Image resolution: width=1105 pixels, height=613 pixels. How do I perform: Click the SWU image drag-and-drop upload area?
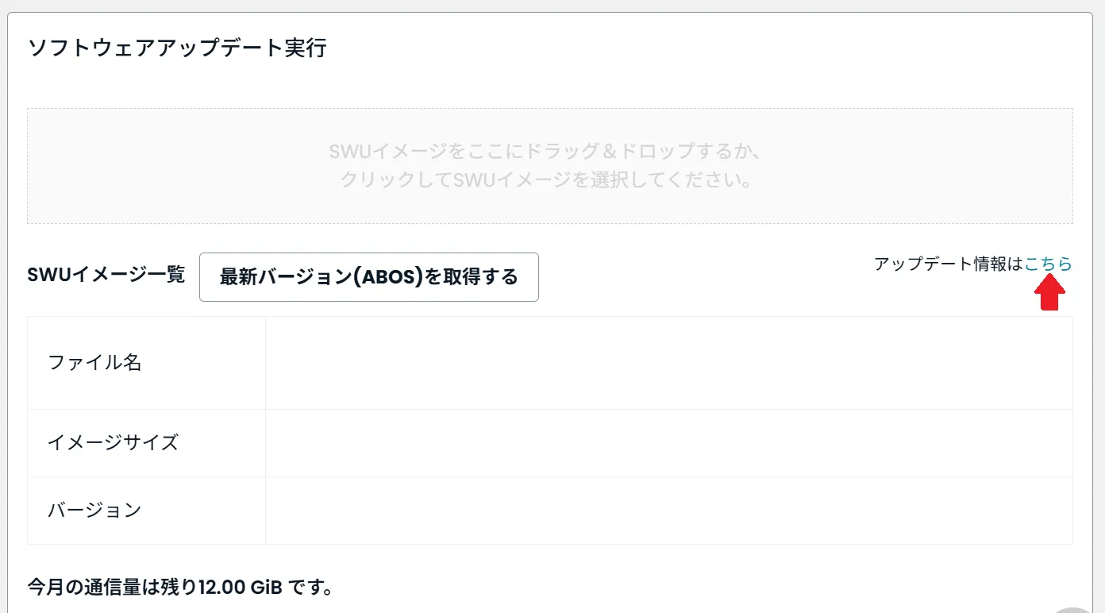click(x=550, y=165)
